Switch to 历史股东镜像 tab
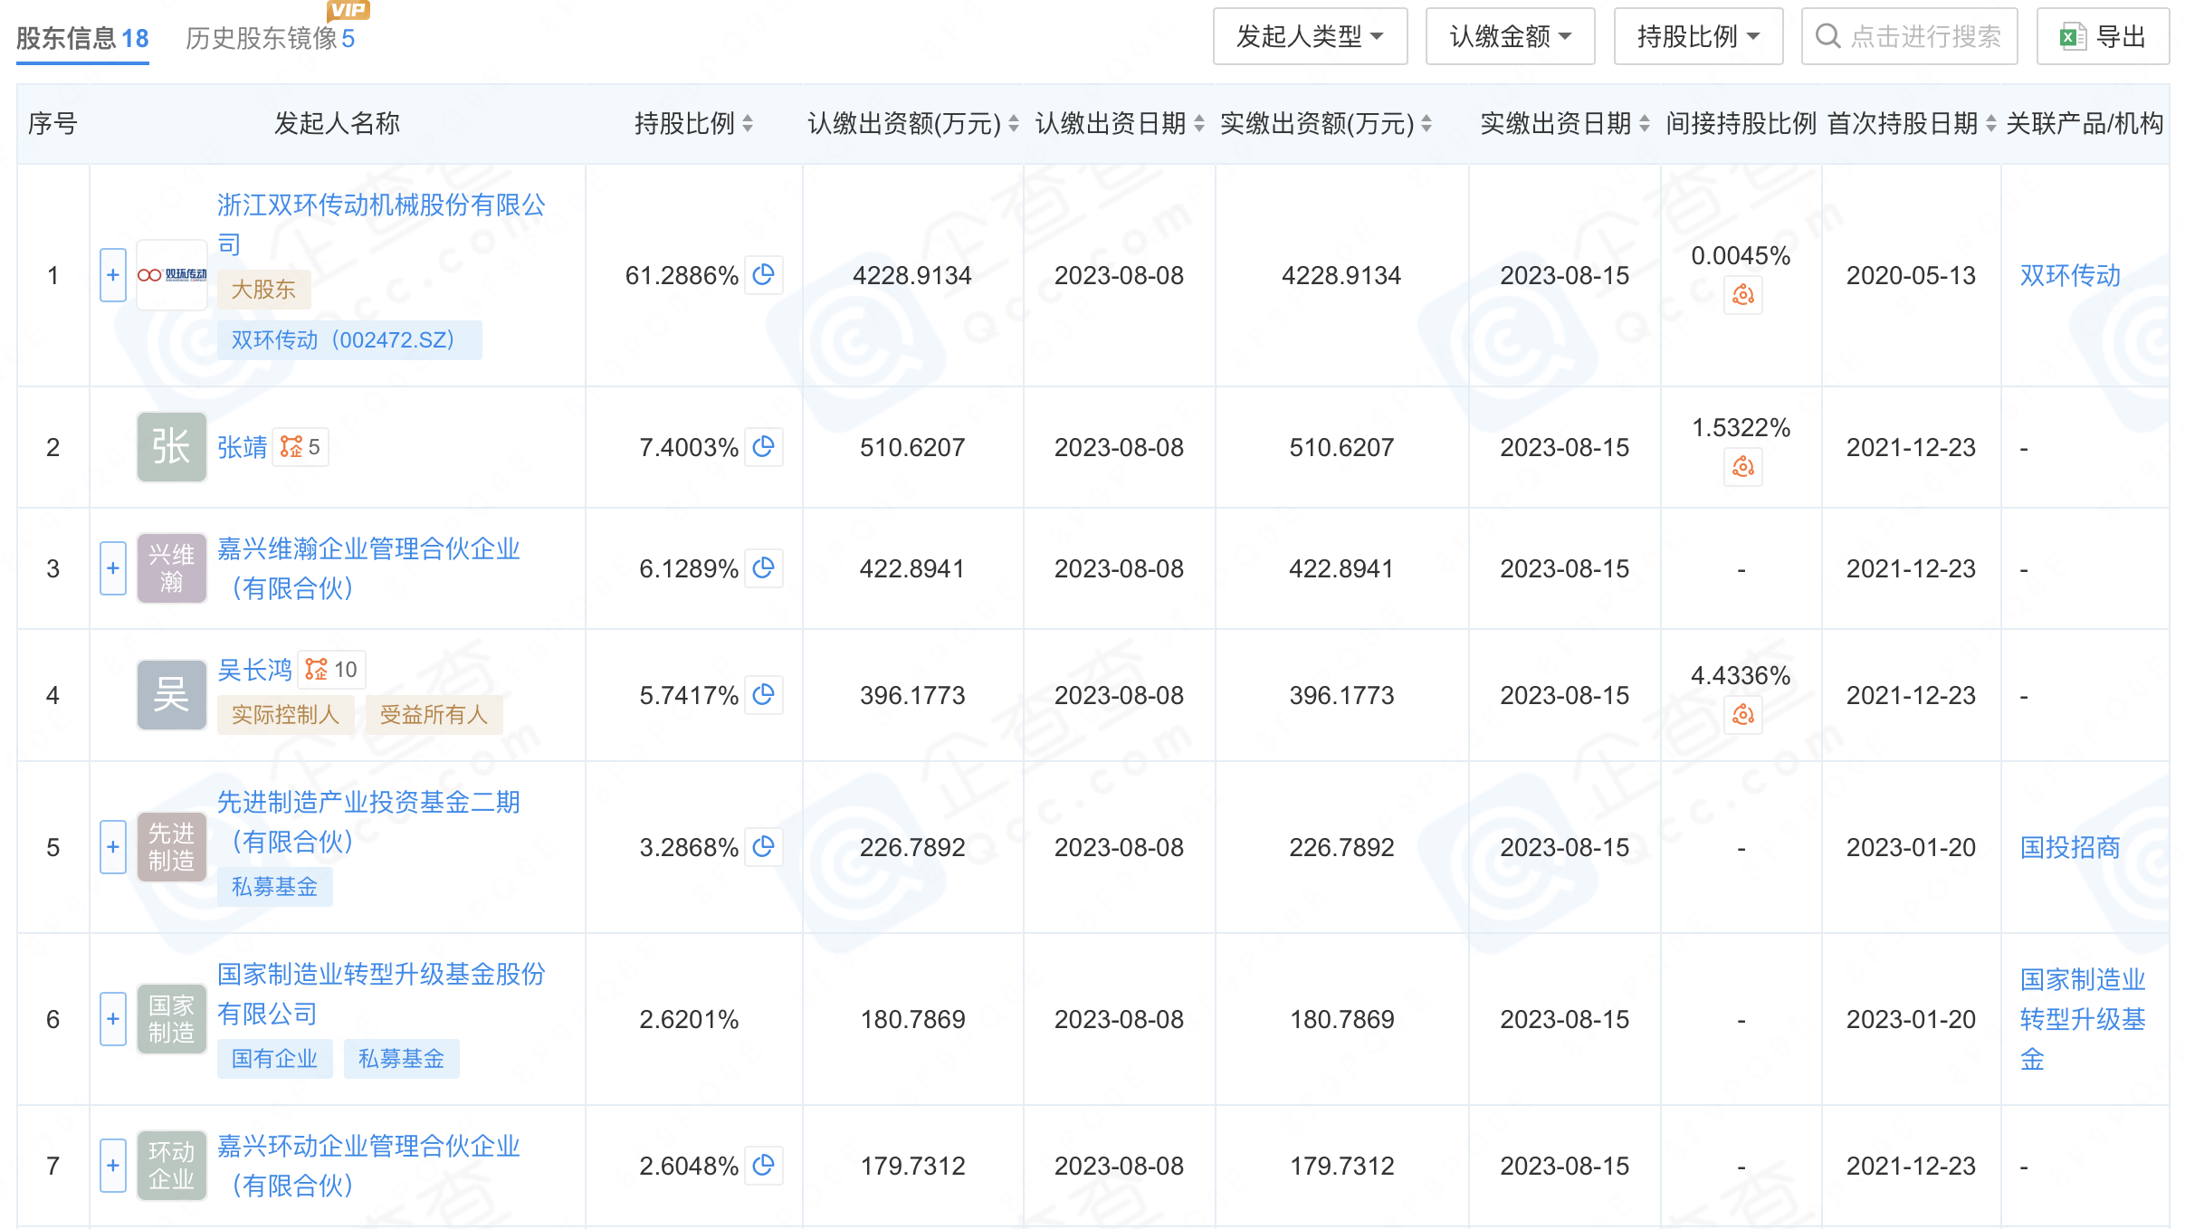Screen dimensions: 2185x1229 [x=270, y=38]
